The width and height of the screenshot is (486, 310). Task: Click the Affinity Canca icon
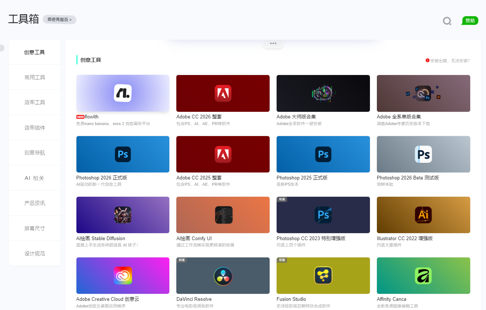(x=423, y=275)
